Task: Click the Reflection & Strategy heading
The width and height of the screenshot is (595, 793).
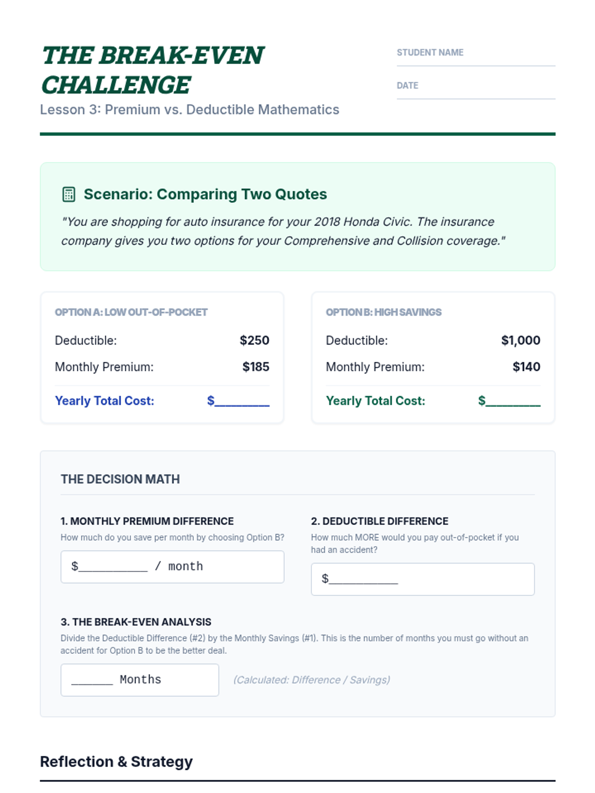Action: point(116,762)
